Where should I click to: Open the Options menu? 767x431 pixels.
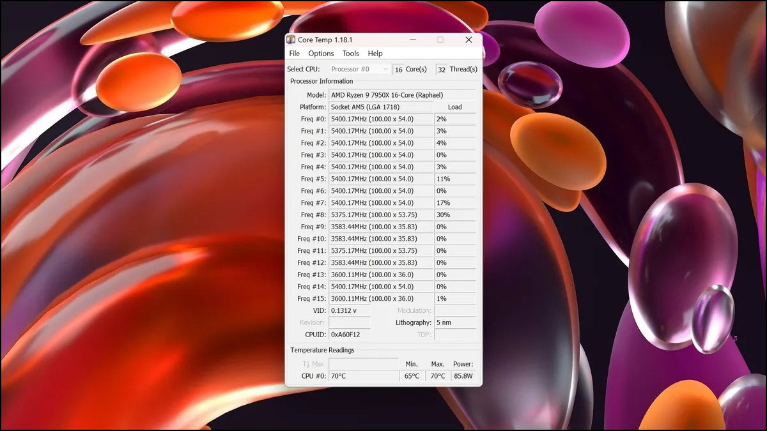click(x=321, y=54)
